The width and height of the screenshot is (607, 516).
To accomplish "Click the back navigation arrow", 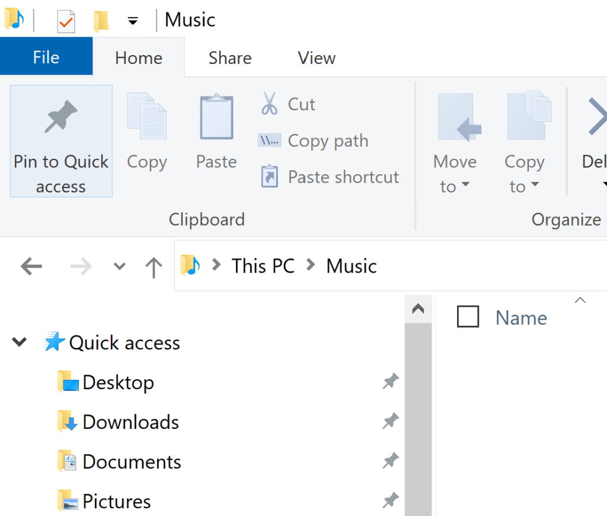I will tap(31, 267).
